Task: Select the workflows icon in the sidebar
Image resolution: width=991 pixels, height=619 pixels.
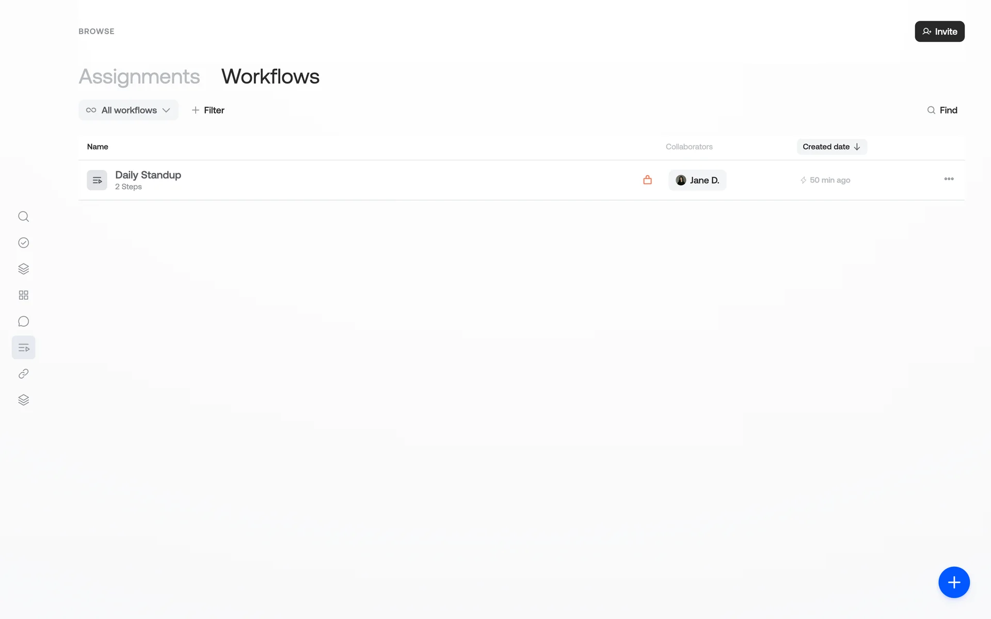Action: pos(23,348)
